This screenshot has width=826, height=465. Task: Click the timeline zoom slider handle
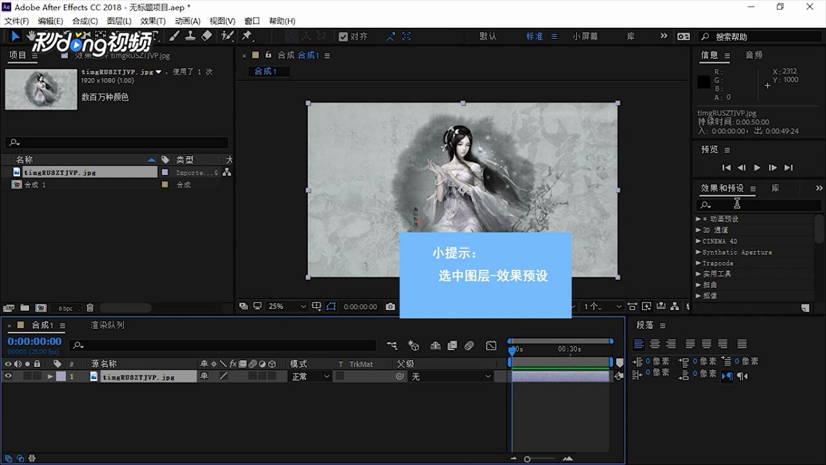coord(527,459)
